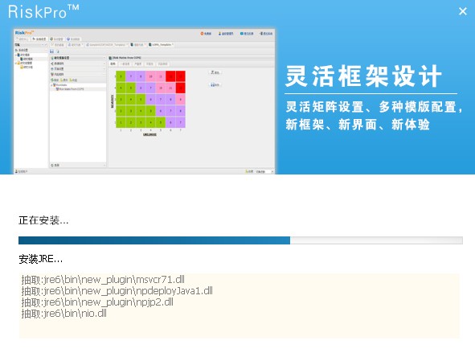475x353 pixels.
Task: Click the installation progress bar
Action: (240, 240)
